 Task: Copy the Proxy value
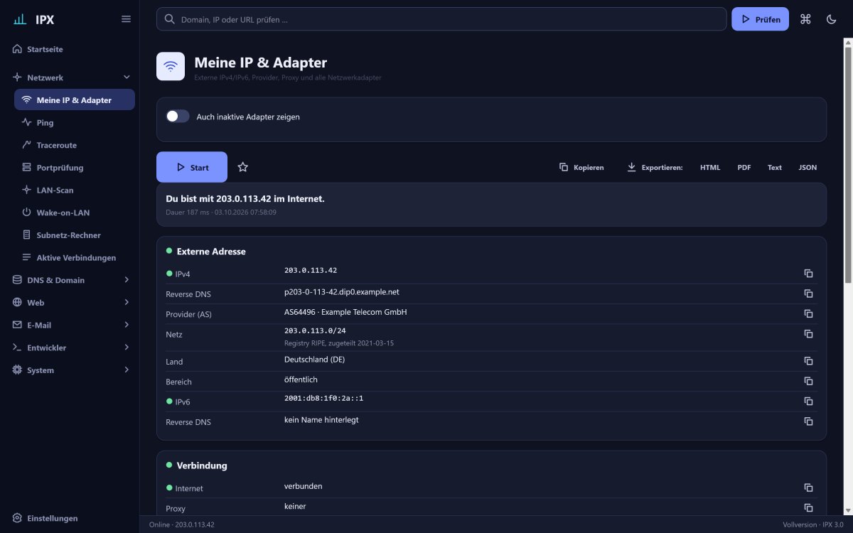click(x=808, y=507)
